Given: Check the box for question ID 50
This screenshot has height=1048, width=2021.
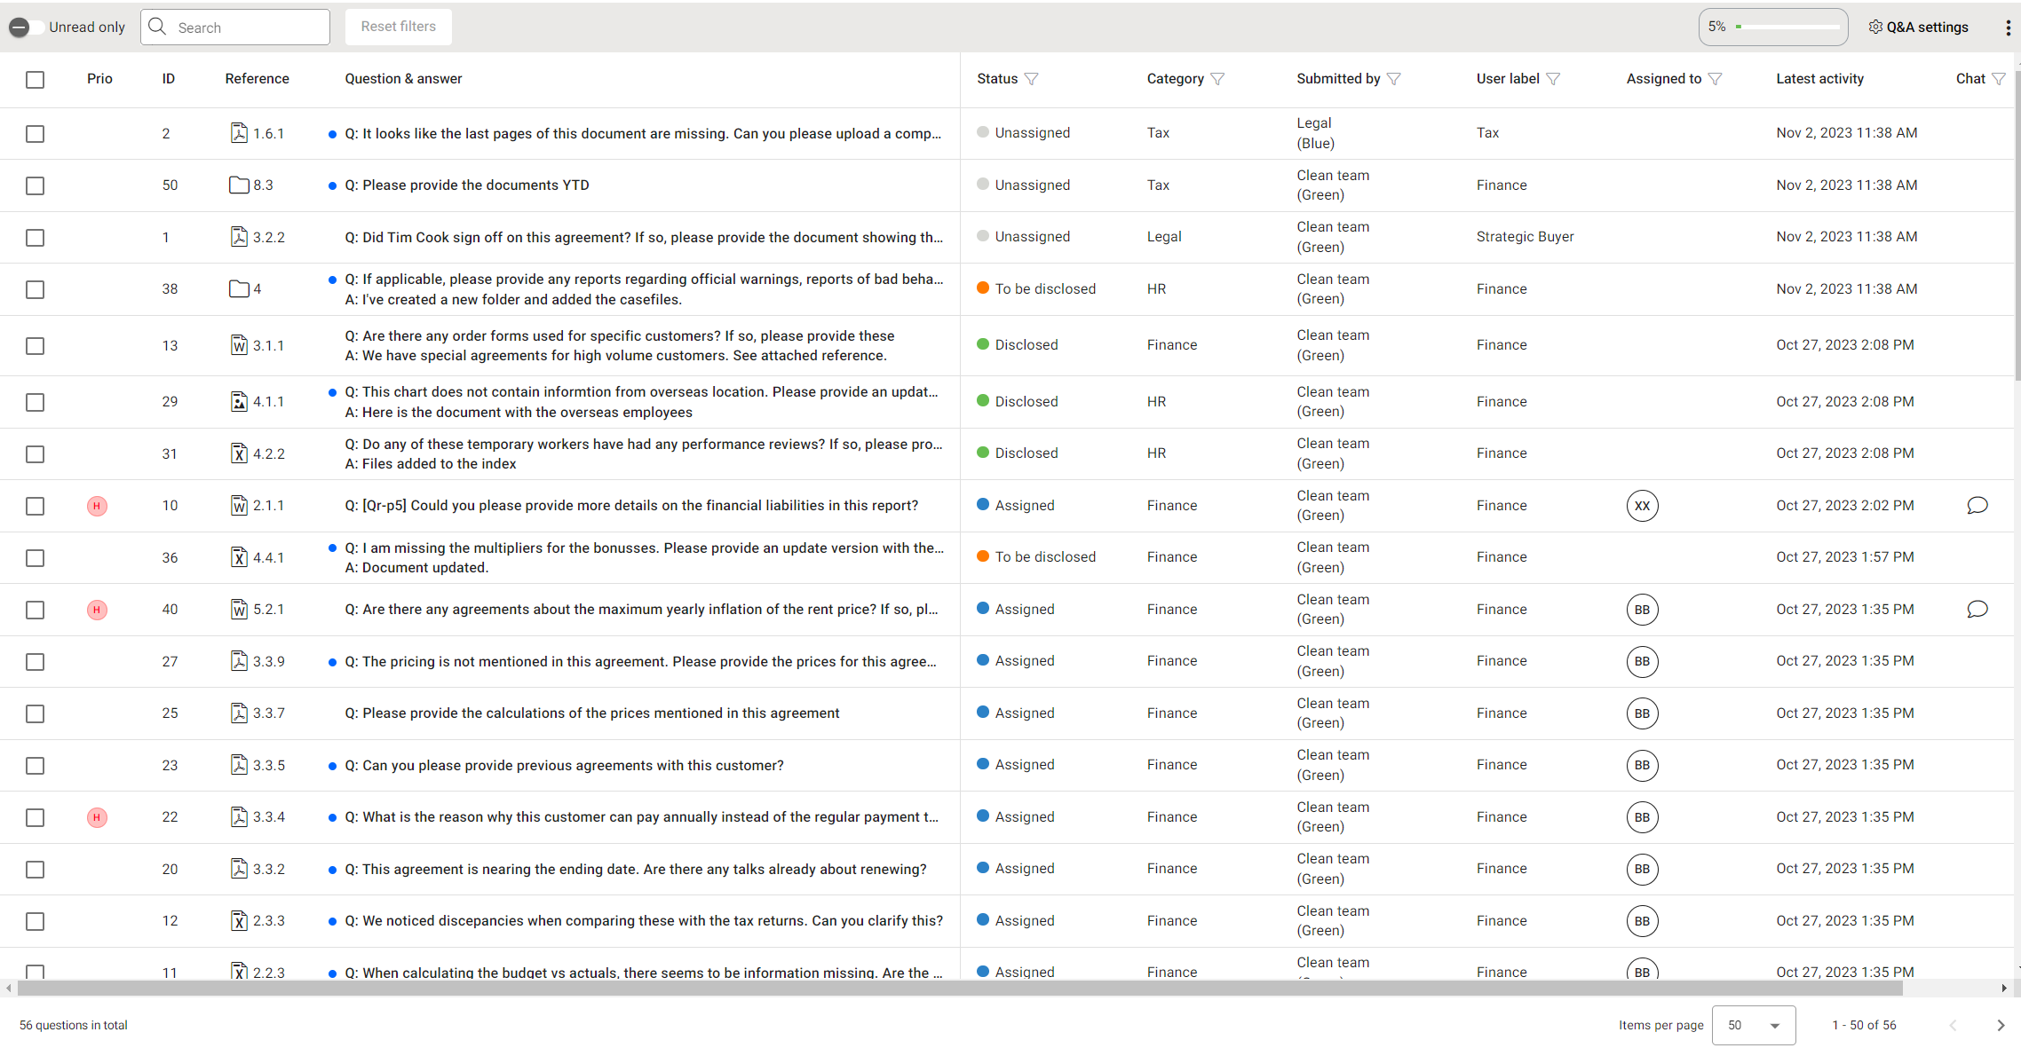Looking at the screenshot, I should click(35, 185).
